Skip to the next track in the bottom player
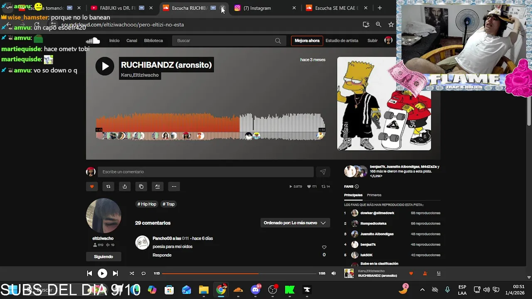532x299 pixels. 115,273
